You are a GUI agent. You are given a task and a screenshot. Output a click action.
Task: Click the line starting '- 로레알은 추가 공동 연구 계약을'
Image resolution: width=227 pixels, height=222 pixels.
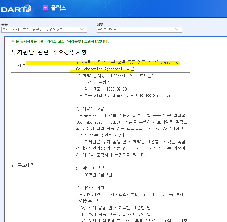(x=133, y=142)
